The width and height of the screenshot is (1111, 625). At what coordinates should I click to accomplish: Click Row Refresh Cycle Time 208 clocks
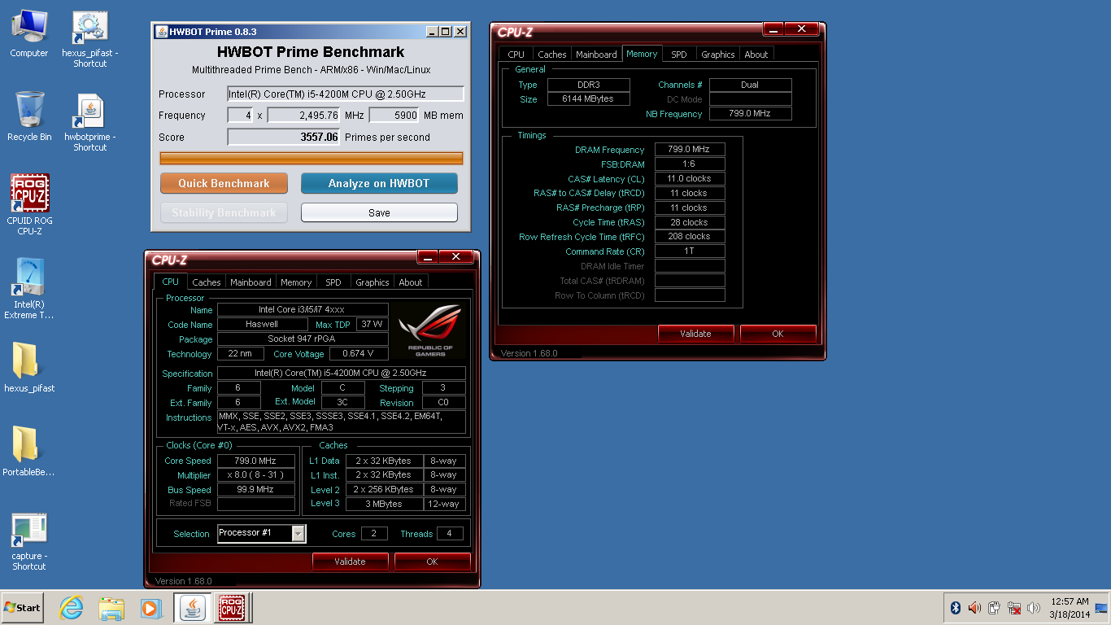point(690,237)
